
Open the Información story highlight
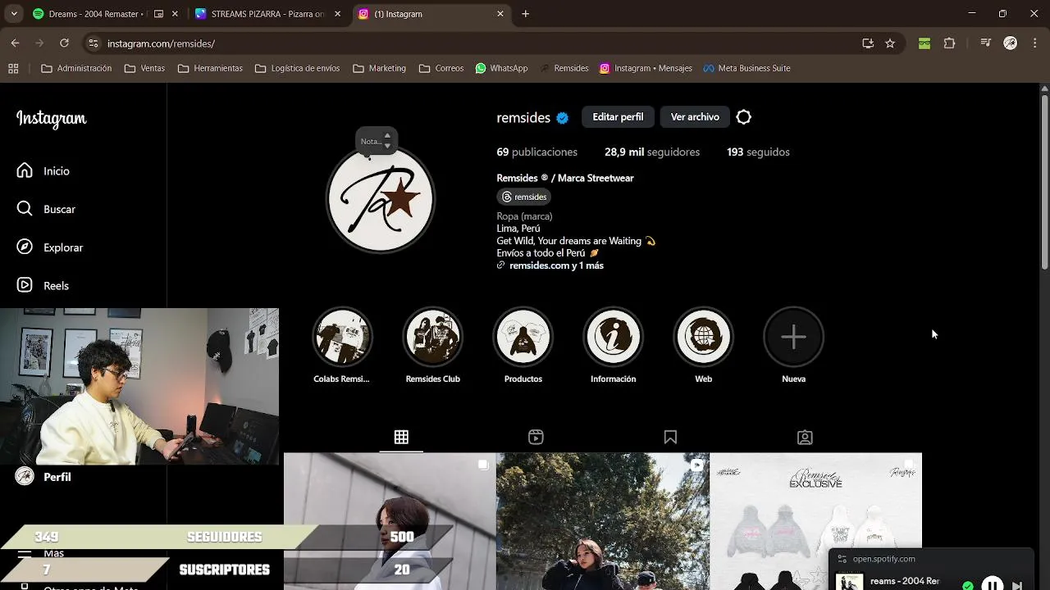[614, 345]
